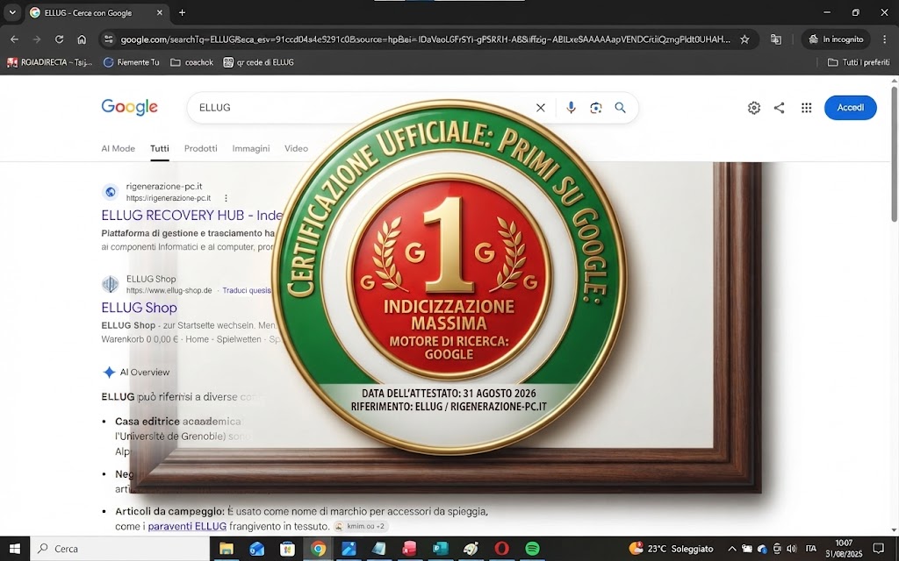Open Google quick settings gear
Viewport: 899px width, 561px height.
pos(754,108)
